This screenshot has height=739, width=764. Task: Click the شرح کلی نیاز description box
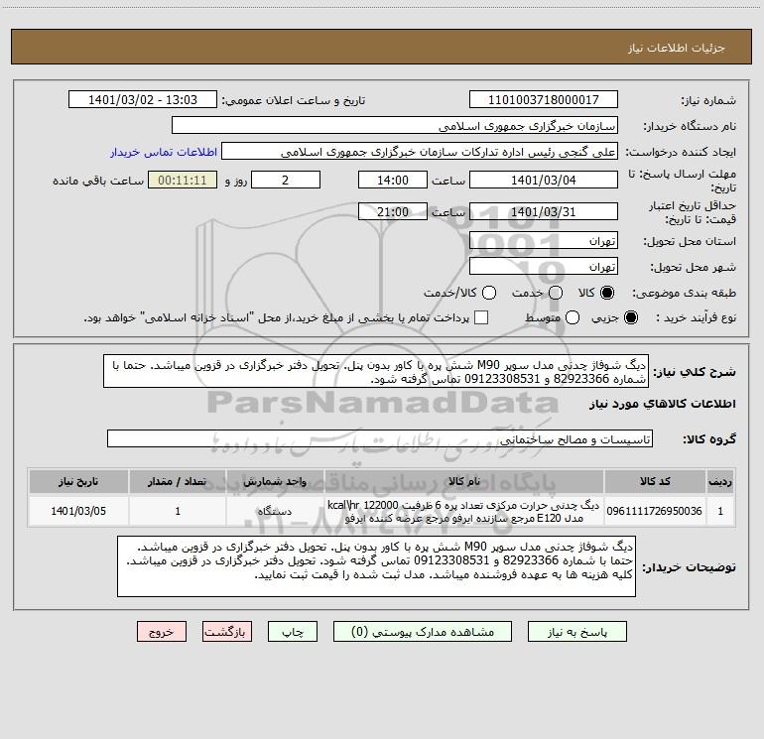pyautogui.click(x=376, y=372)
